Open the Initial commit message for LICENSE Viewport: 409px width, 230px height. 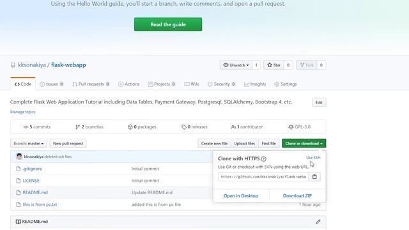(x=145, y=180)
